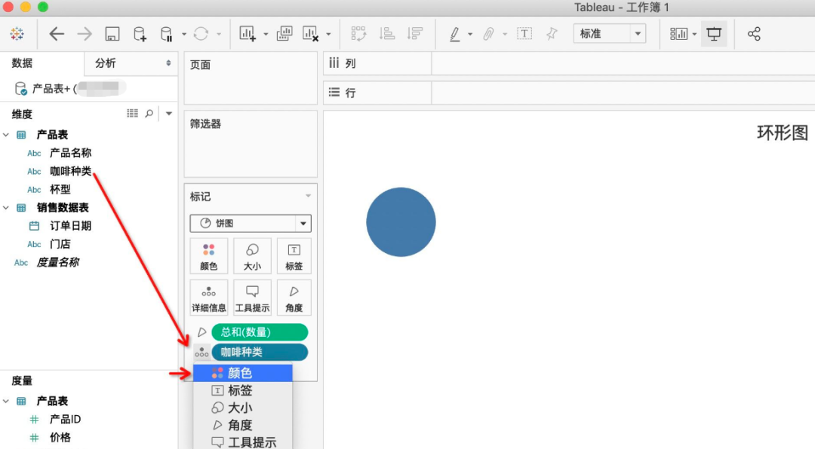Image resolution: width=815 pixels, height=449 pixels.
Task: Switch to the 分析 tab
Action: tap(106, 63)
